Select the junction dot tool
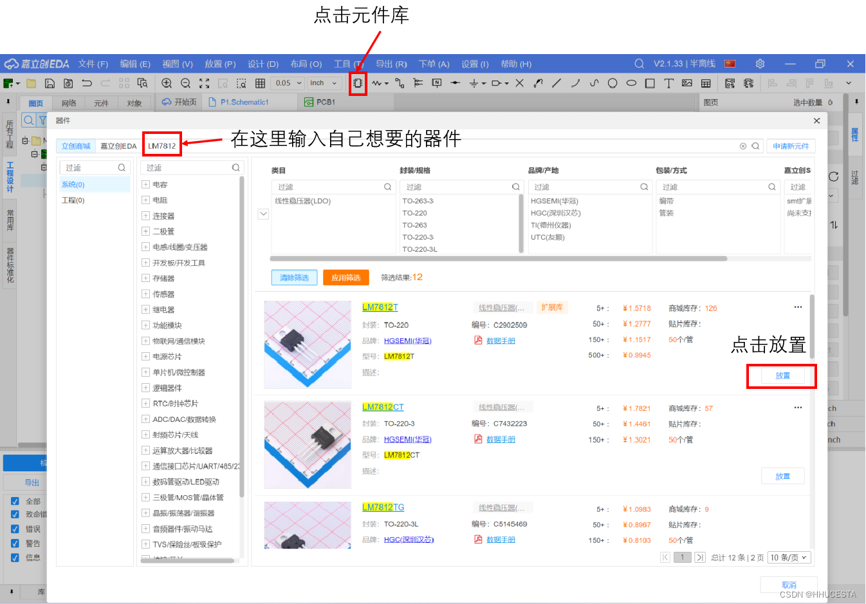 coord(455,83)
